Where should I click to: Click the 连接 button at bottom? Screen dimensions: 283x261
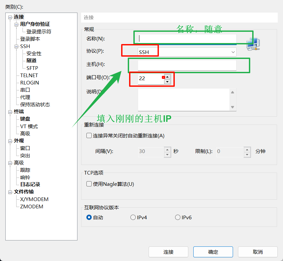[x=168, y=252]
